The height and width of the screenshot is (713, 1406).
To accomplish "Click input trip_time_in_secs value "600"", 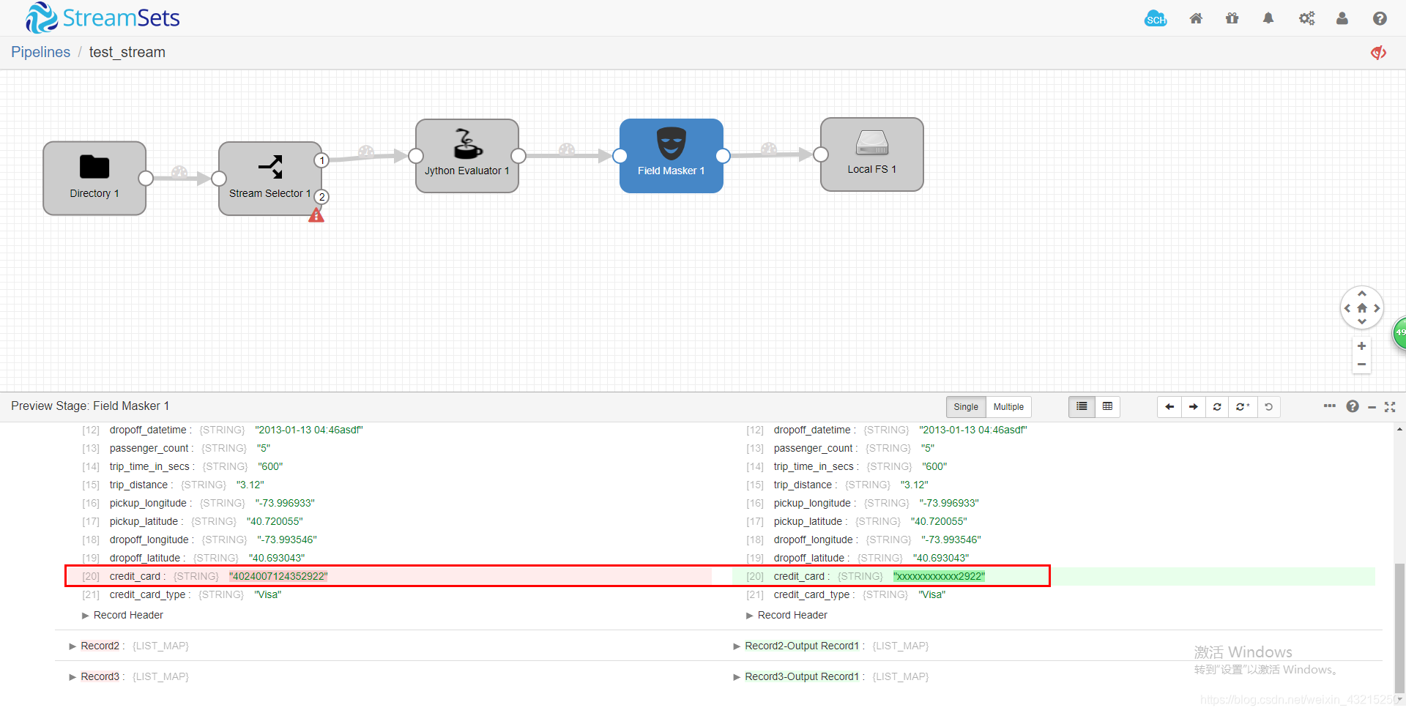I will pyautogui.click(x=270, y=467).
